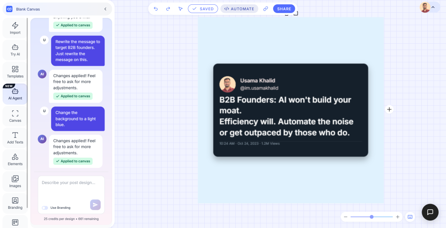Screen dimensions: 446x228
Task: Open the Try AI panel
Action: 15,50
